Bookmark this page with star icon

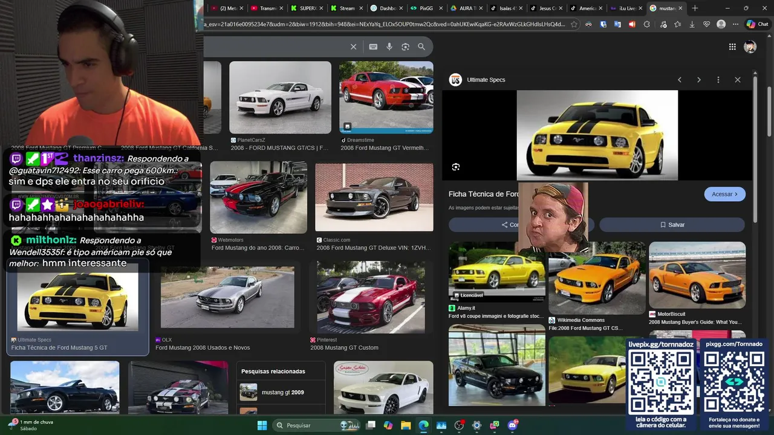[x=574, y=24]
